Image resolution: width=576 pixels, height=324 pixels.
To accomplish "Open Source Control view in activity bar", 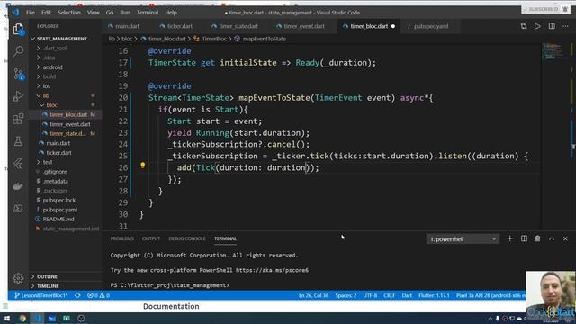I will pos(18,74).
